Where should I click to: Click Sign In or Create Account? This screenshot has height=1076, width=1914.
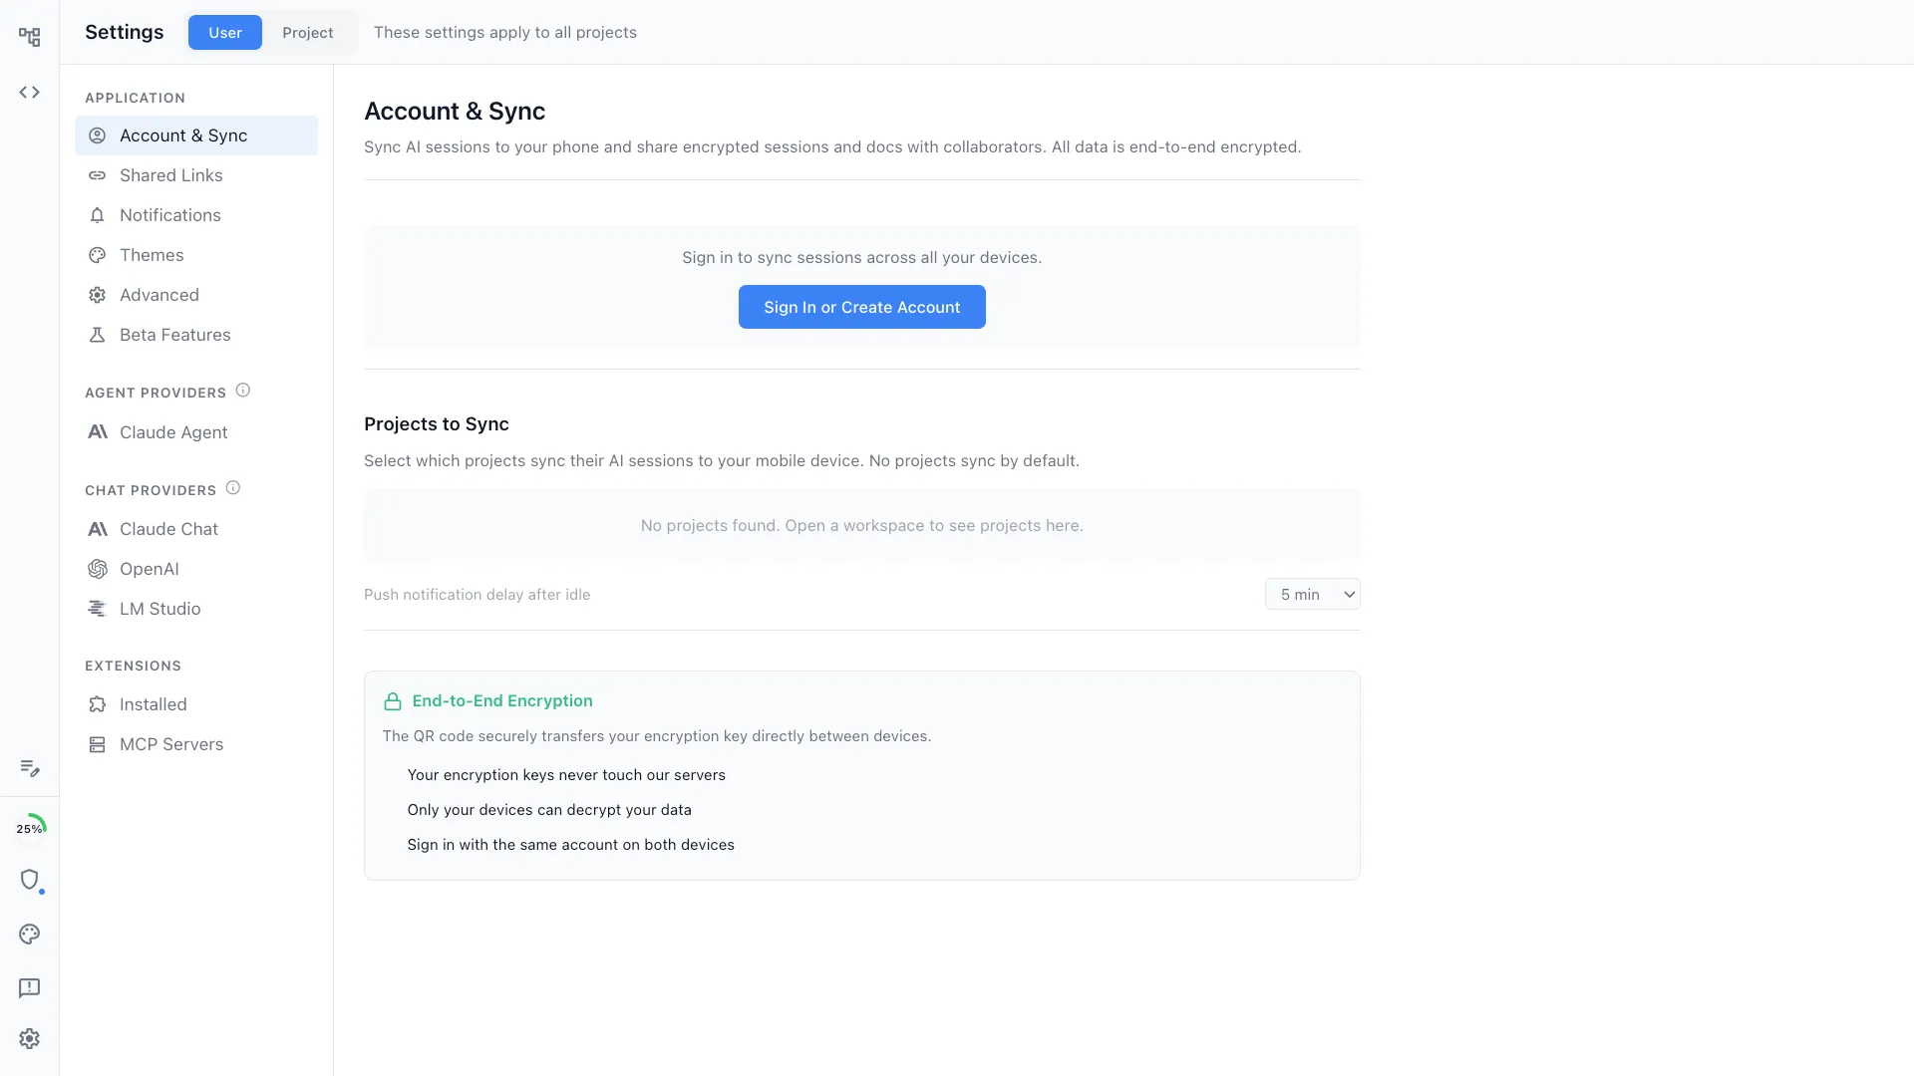coord(861,307)
